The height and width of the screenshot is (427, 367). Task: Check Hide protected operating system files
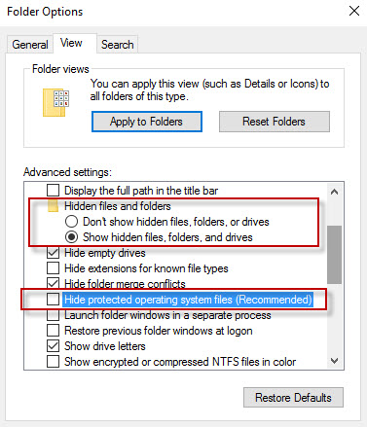53,300
